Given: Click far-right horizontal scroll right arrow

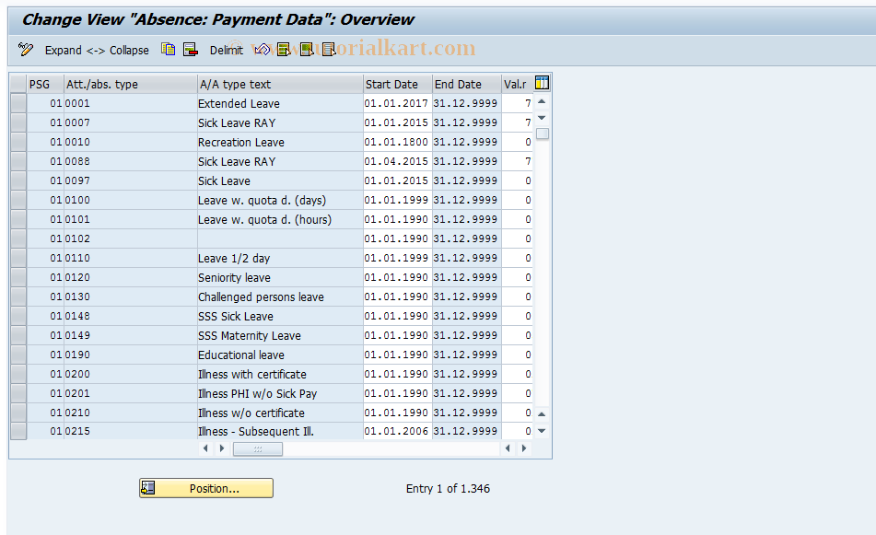Looking at the screenshot, I should [x=524, y=448].
